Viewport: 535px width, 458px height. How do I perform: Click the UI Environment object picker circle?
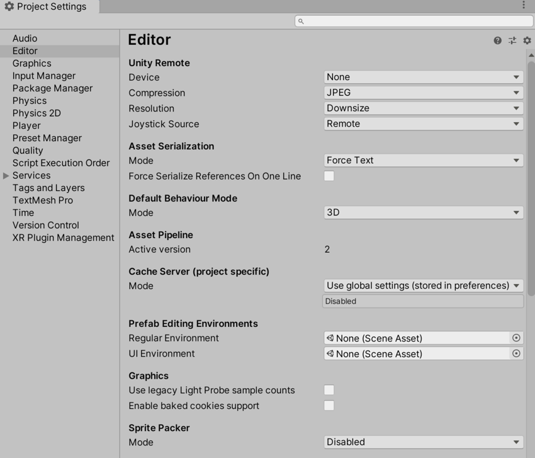point(516,353)
